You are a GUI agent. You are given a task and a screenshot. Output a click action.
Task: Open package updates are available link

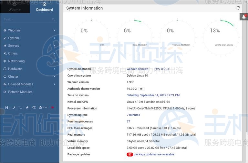154,154
